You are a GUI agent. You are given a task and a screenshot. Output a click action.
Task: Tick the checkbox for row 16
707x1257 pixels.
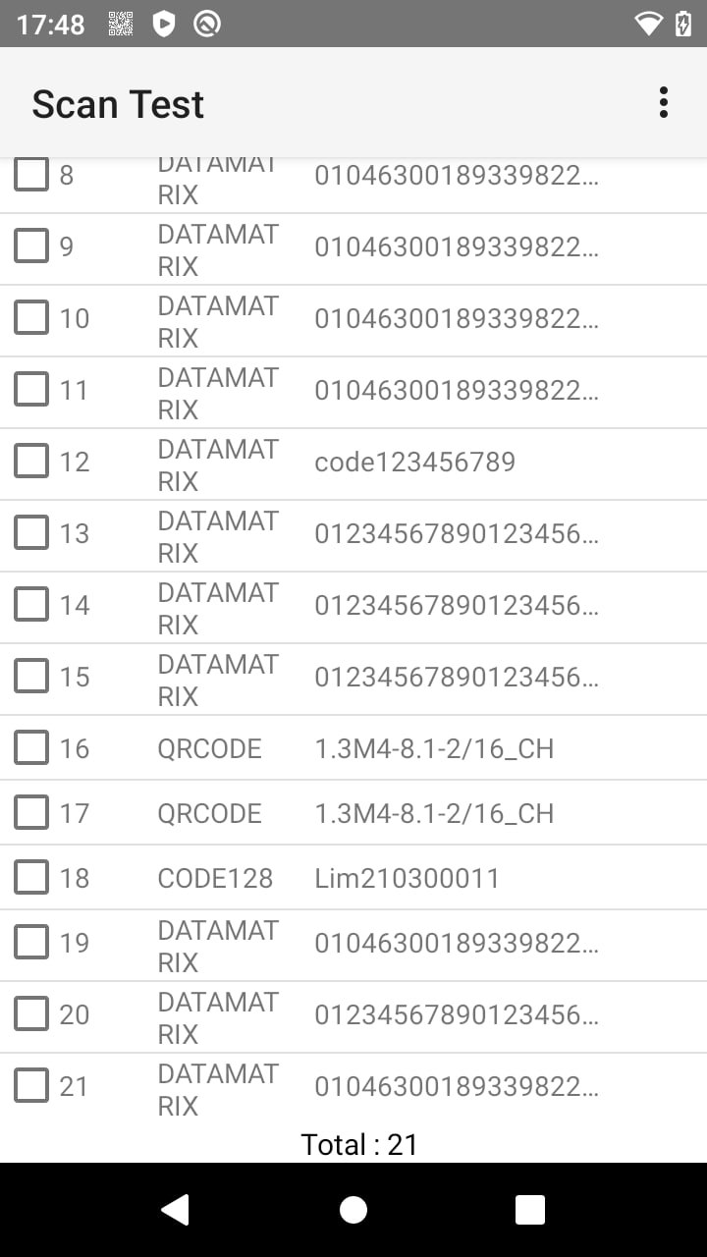(x=31, y=748)
